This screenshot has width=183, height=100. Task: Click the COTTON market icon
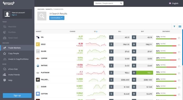point(38,94)
